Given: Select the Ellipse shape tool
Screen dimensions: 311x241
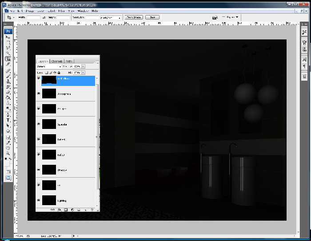Looking at the screenshot, I should click(8, 131).
